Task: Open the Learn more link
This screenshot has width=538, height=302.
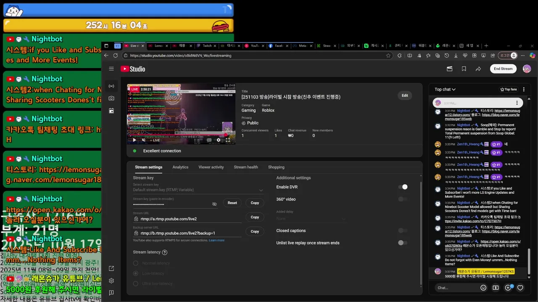Action: (x=216, y=240)
